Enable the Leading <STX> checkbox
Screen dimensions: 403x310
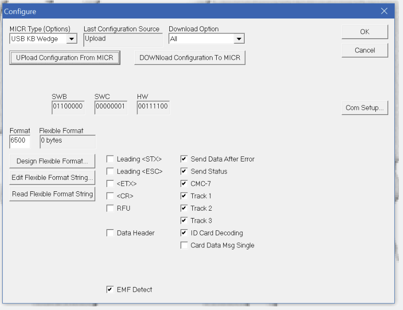pyautogui.click(x=110, y=159)
